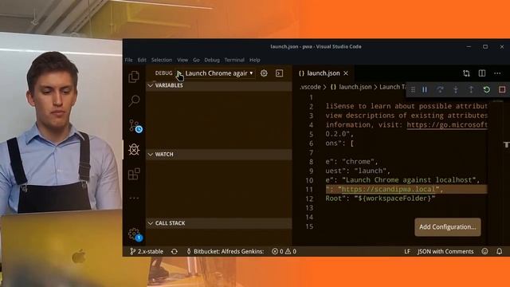Start debugging with green play arrow

coord(178,73)
